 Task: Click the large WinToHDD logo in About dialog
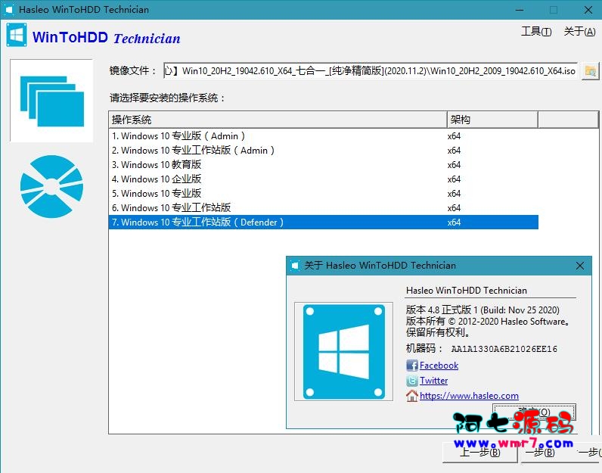pos(343,352)
